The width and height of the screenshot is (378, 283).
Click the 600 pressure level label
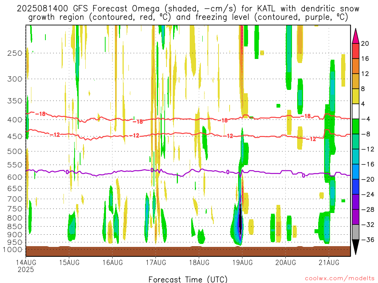pos(15,177)
